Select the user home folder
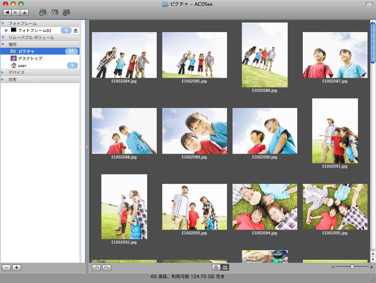 (40, 65)
